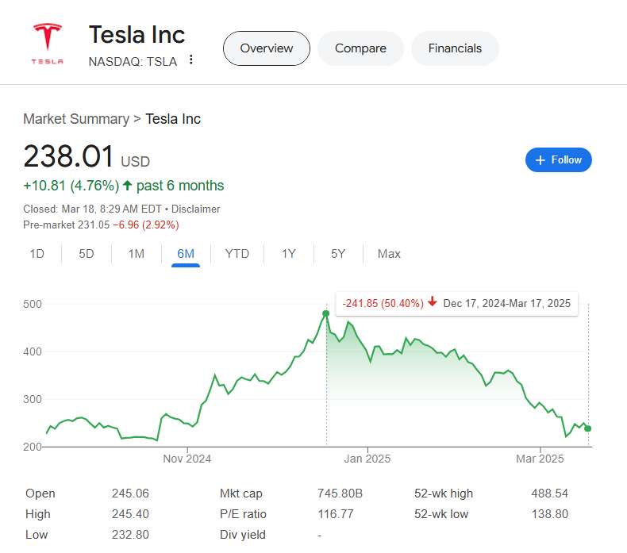The height and width of the screenshot is (553, 627).
Task: Select the 6M time range
Action: (186, 254)
